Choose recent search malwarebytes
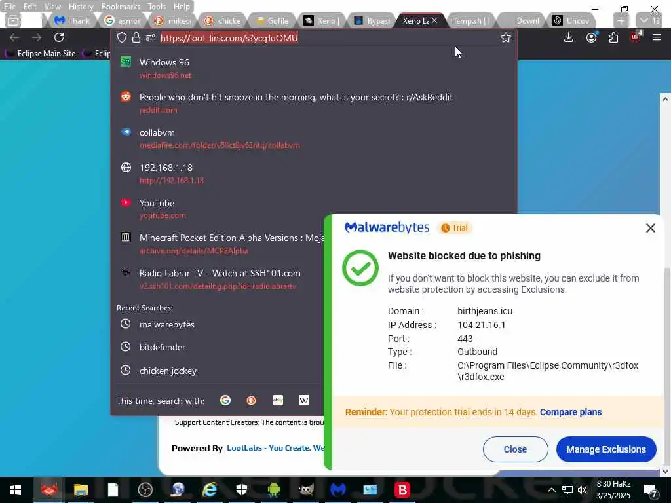Screen dimensions: 671x503 [x=218, y=324]
